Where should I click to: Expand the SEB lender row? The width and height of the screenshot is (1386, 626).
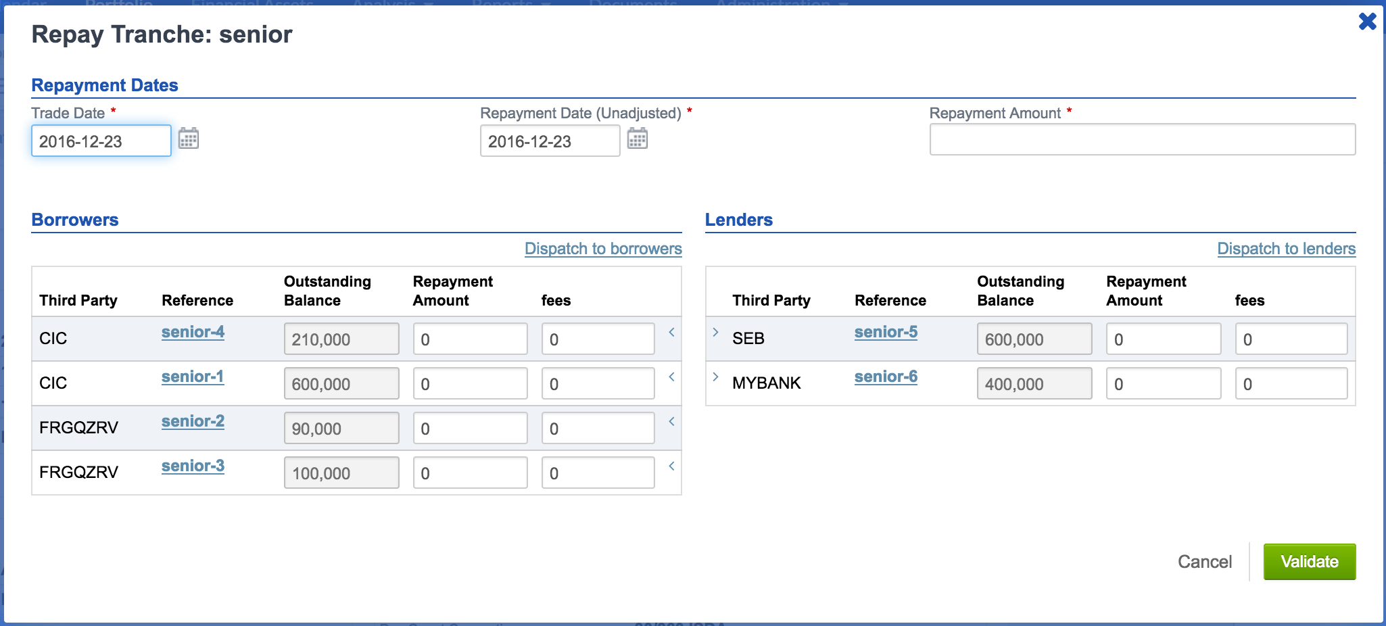click(715, 332)
